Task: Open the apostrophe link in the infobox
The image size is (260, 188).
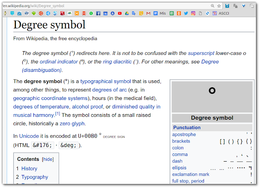Action: tap(184, 134)
